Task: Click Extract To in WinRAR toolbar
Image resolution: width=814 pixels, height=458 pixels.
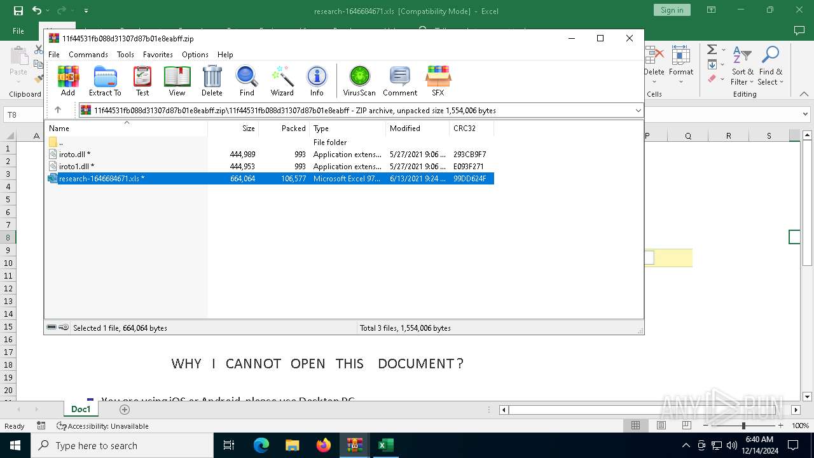Action: (105, 81)
